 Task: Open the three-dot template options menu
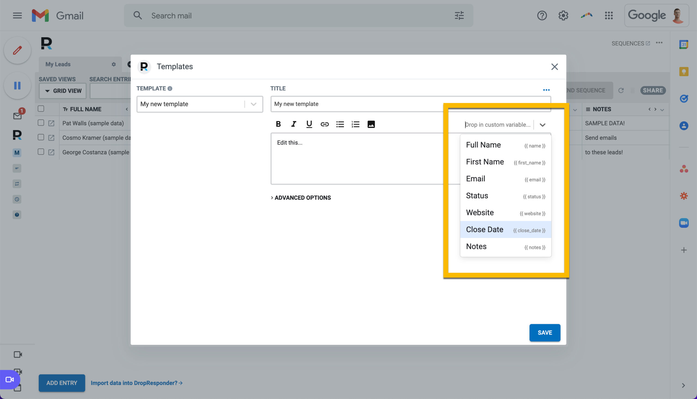[546, 90]
